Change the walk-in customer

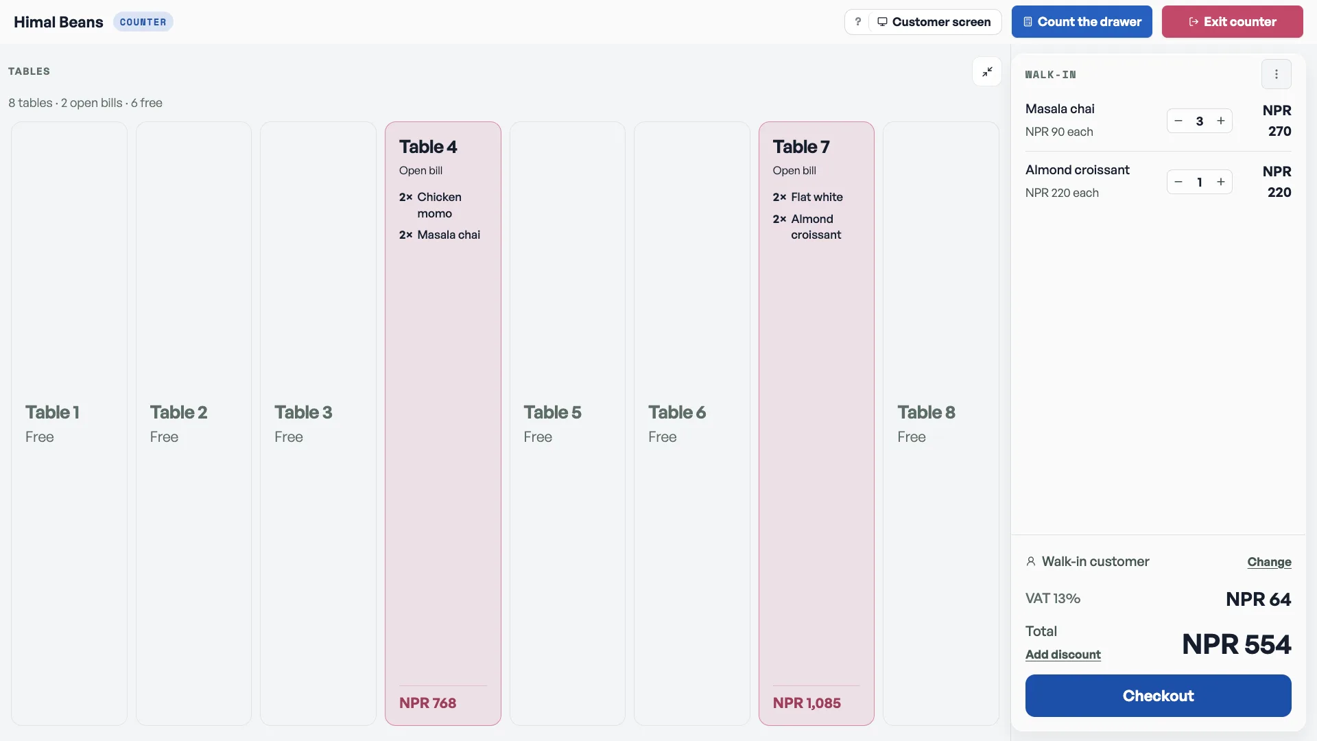tap(1269, 562)
